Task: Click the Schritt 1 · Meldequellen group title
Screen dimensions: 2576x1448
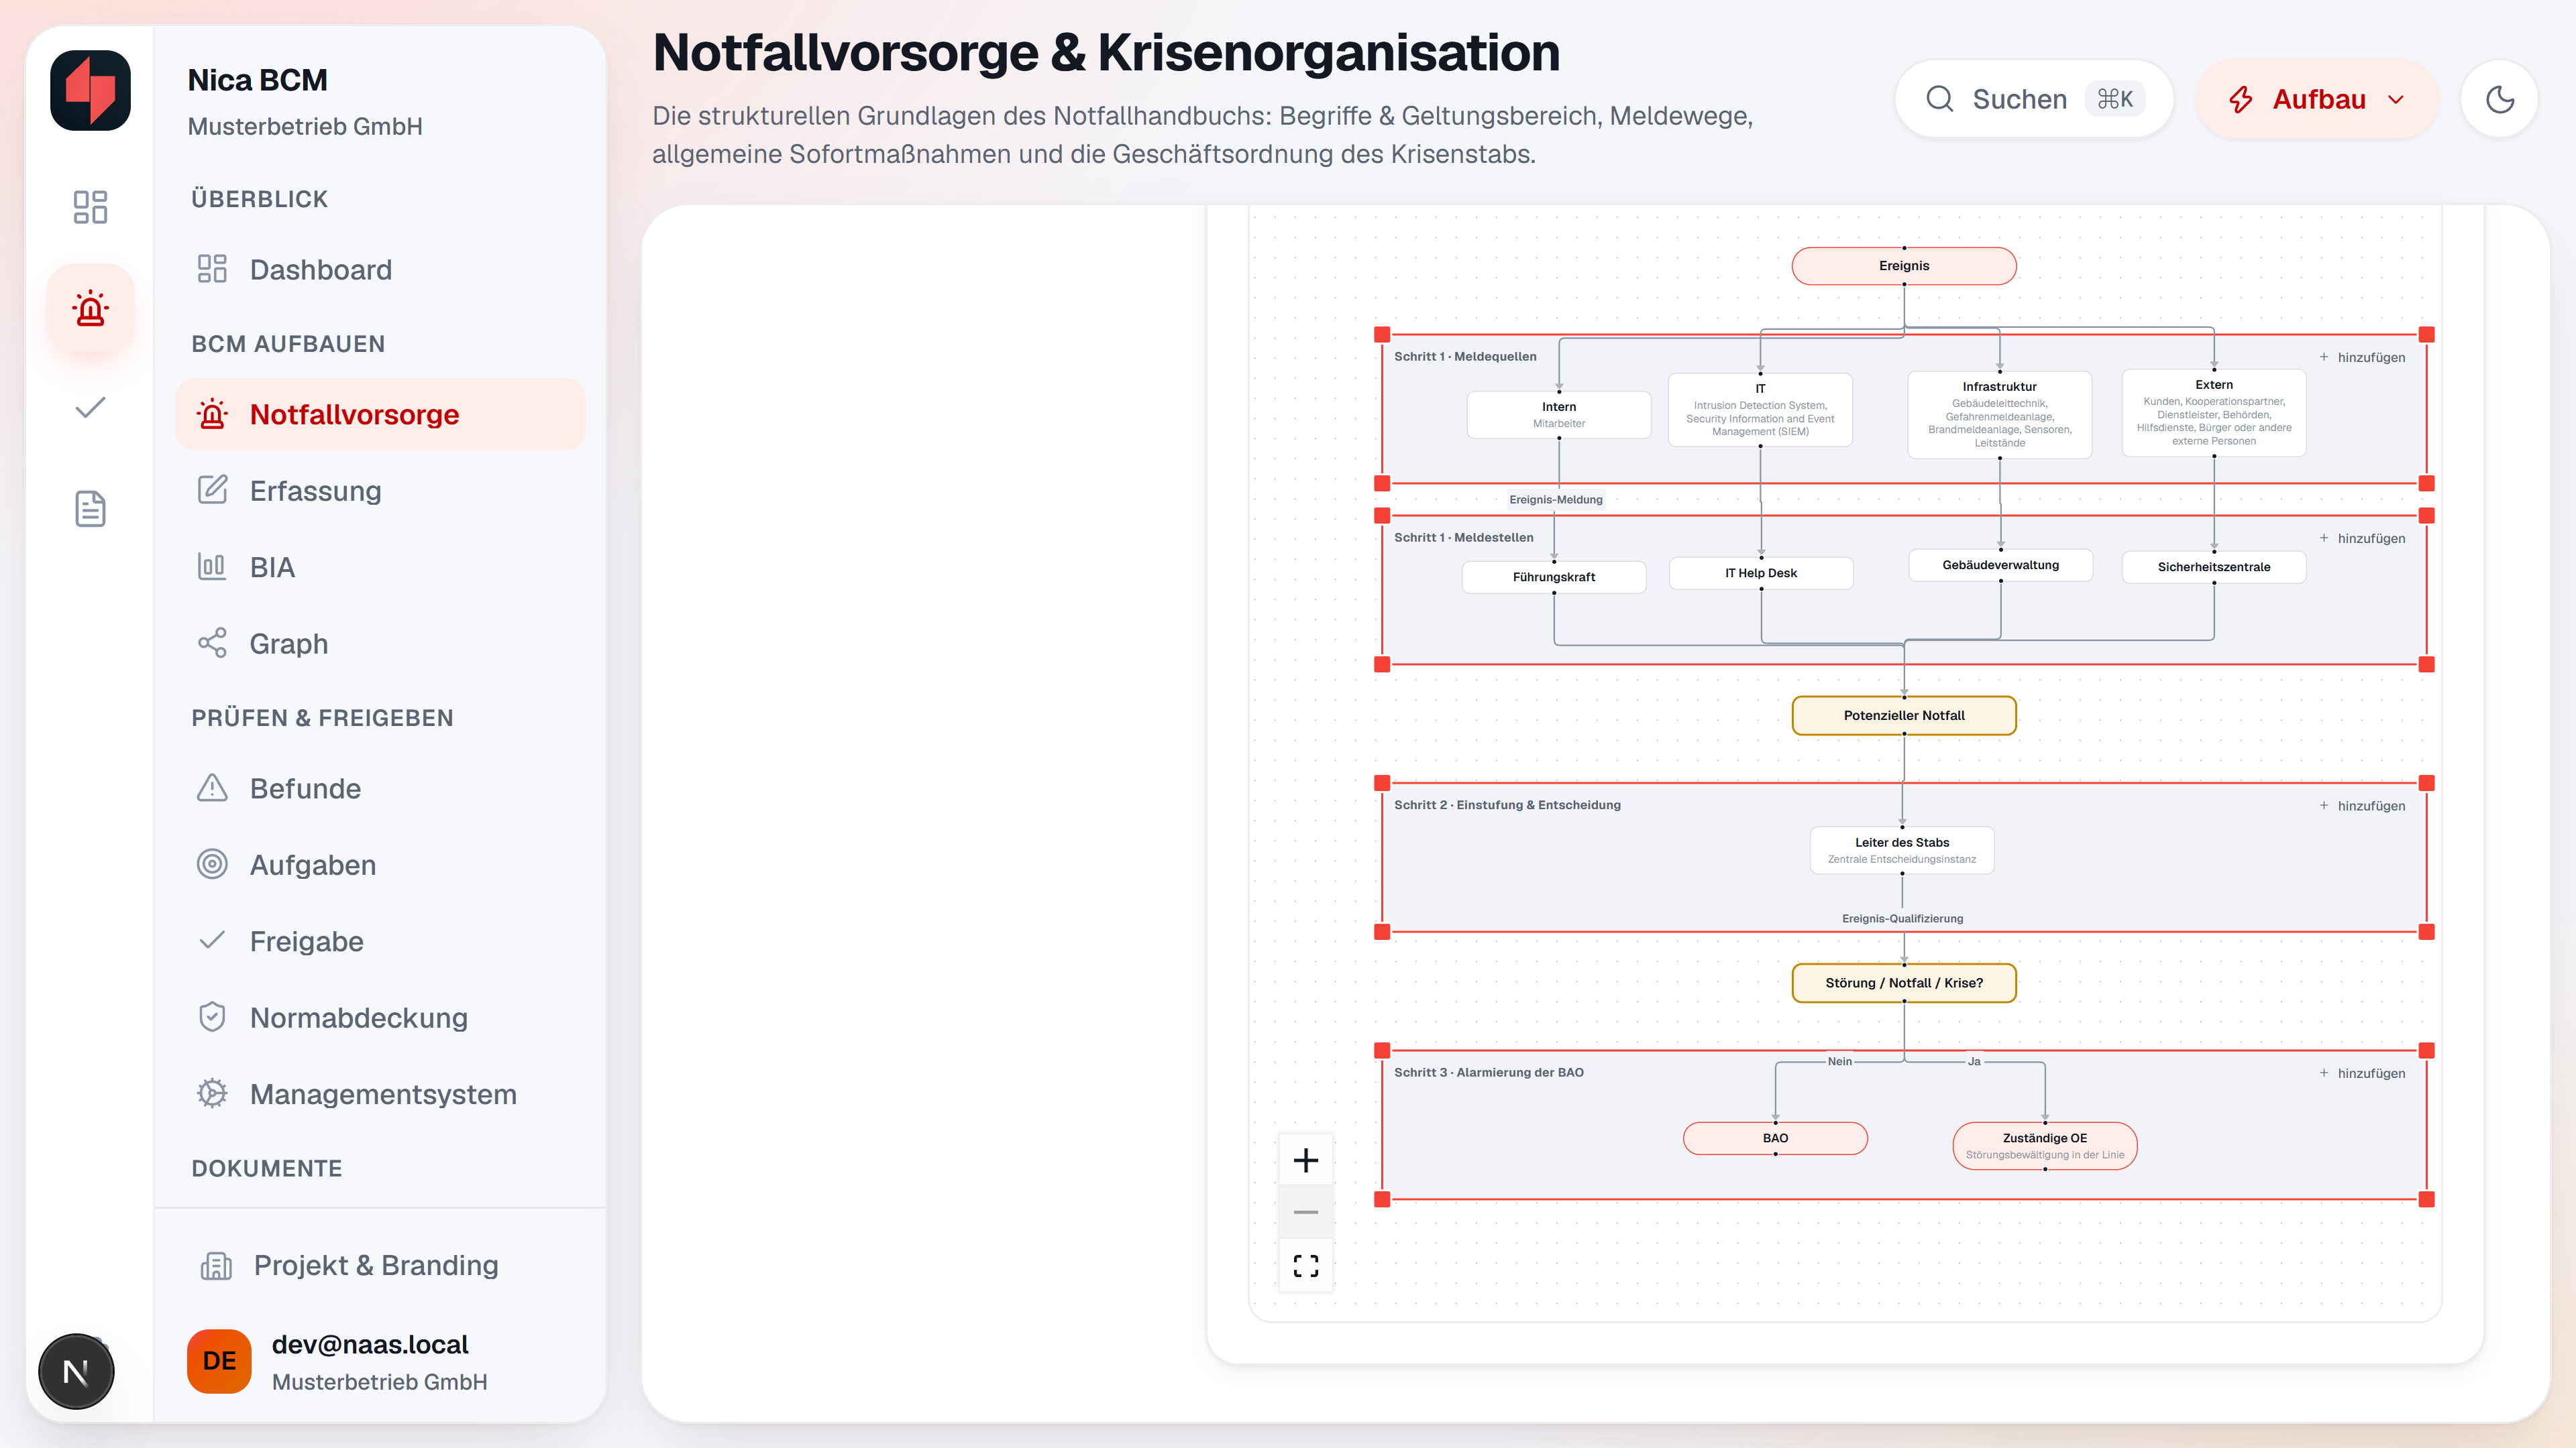Action: [1465, 357]
